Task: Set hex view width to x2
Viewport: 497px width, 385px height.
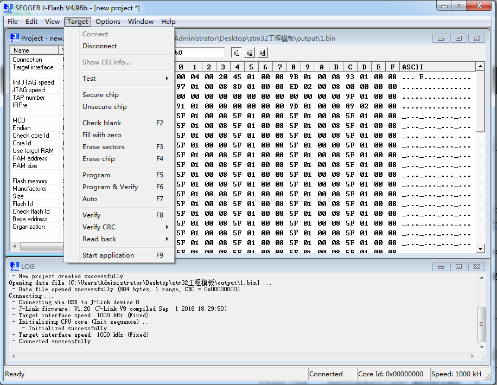Action: [250, 53]
